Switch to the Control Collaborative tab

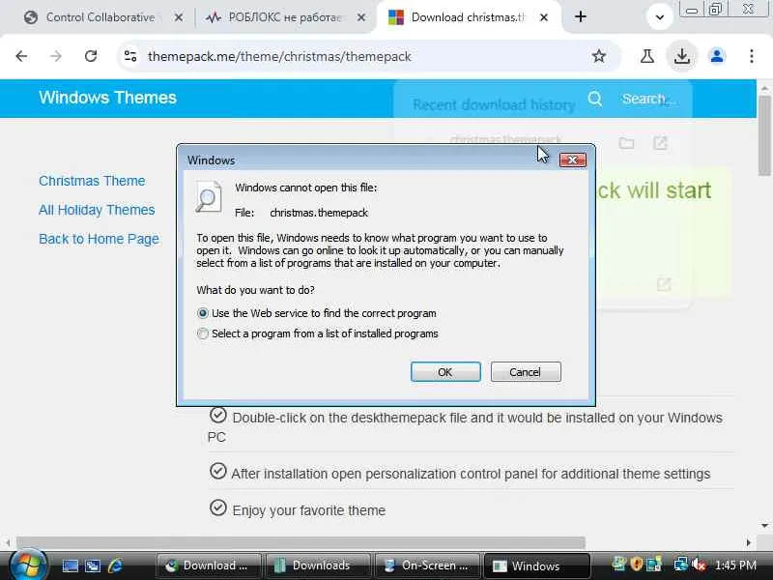coord(100,17)
